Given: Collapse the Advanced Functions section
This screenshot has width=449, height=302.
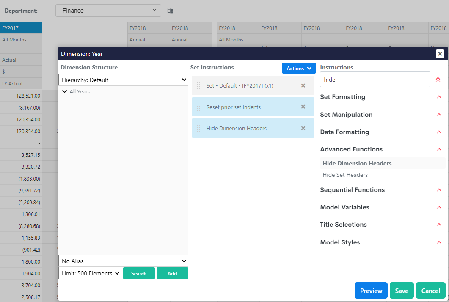Looking at the screenshot, I should [439, 149].
